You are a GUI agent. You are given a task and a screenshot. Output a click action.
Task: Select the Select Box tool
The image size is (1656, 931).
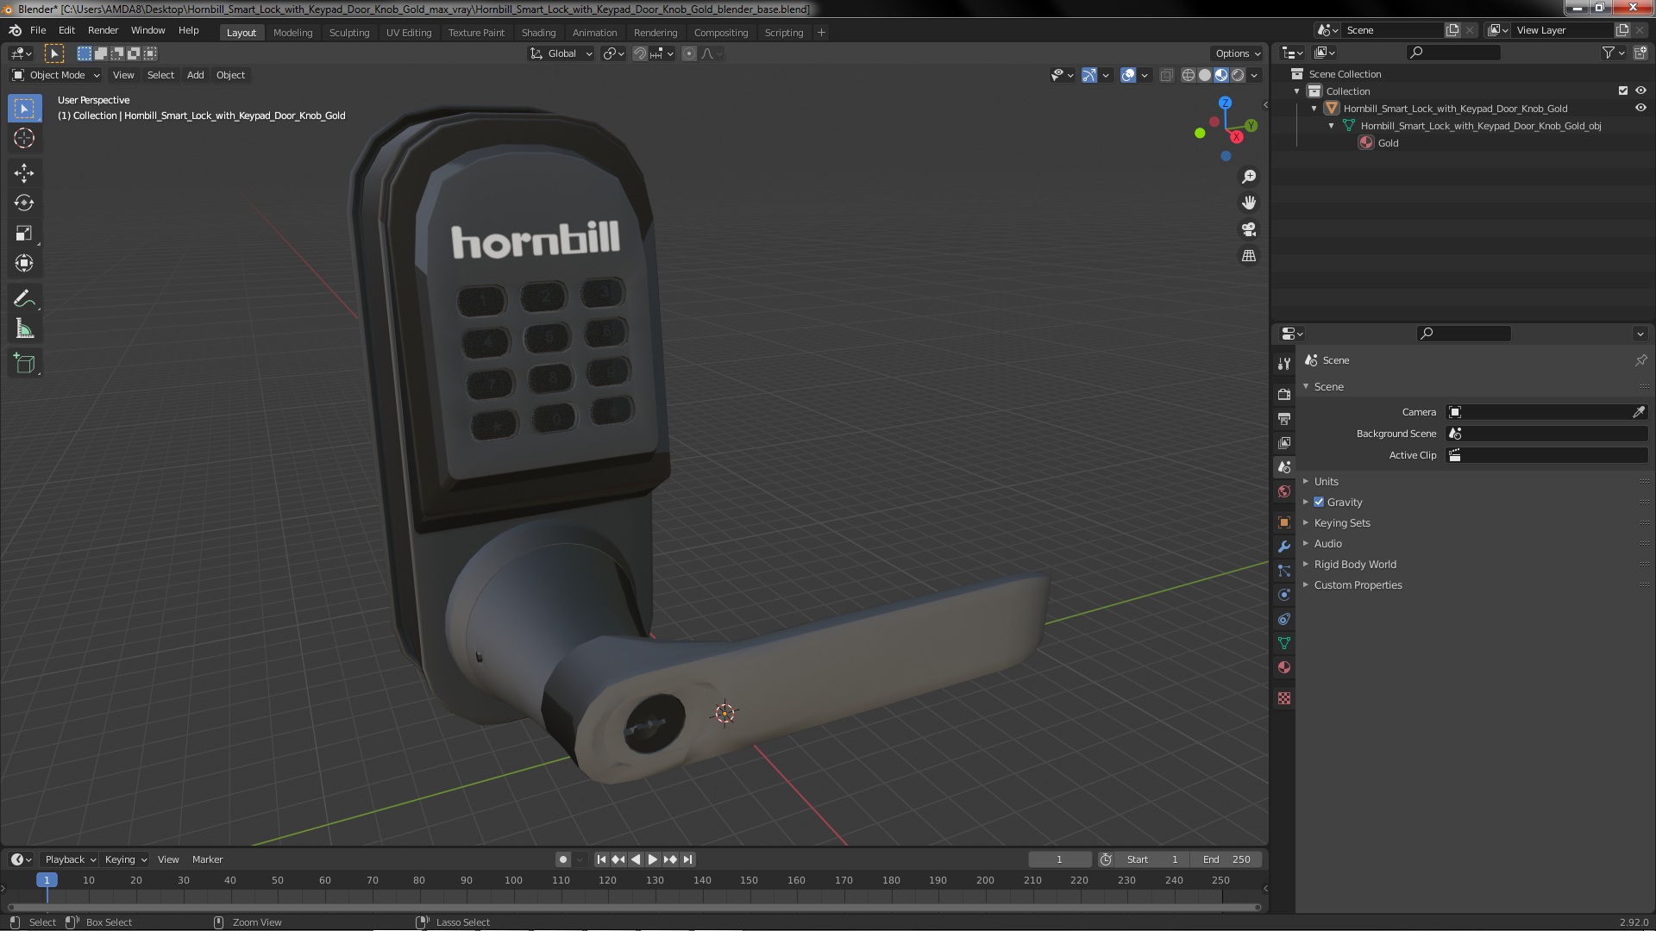(x=24, y=109)
